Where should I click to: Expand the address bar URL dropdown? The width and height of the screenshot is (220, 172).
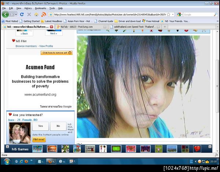coord(173,14)
